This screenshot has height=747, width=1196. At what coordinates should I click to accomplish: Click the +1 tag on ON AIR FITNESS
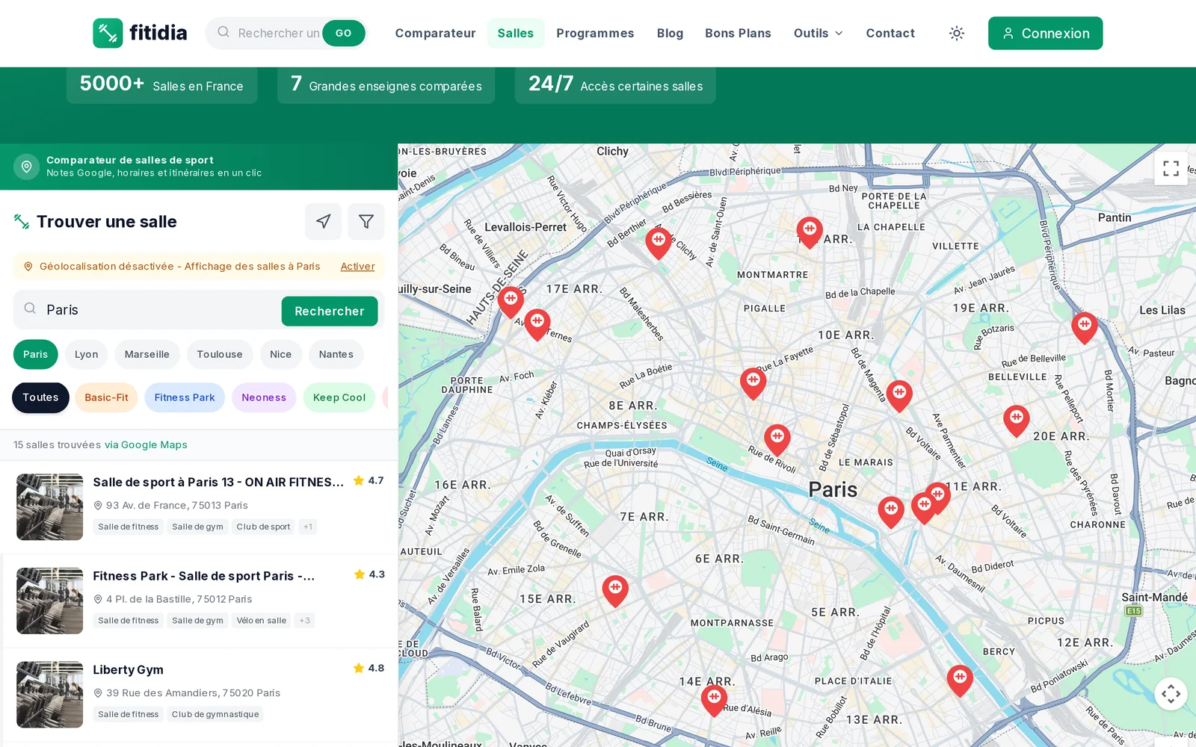point(307,527)
